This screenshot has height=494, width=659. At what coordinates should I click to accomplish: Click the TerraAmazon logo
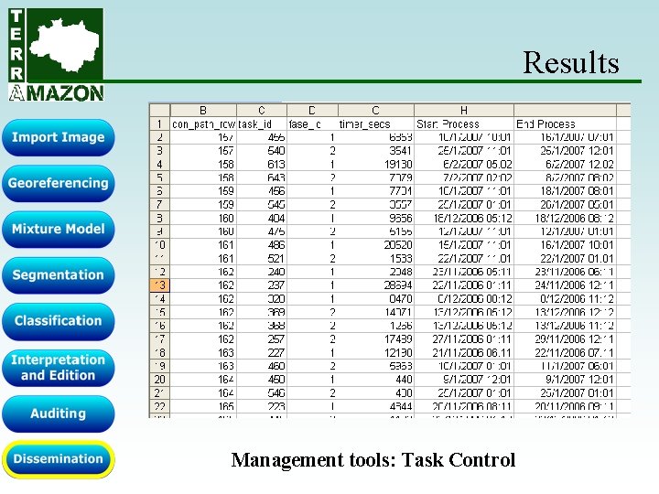56,55
